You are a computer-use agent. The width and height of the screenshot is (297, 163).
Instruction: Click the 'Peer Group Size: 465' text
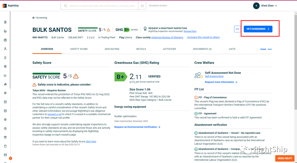click(x=141, y=93)
